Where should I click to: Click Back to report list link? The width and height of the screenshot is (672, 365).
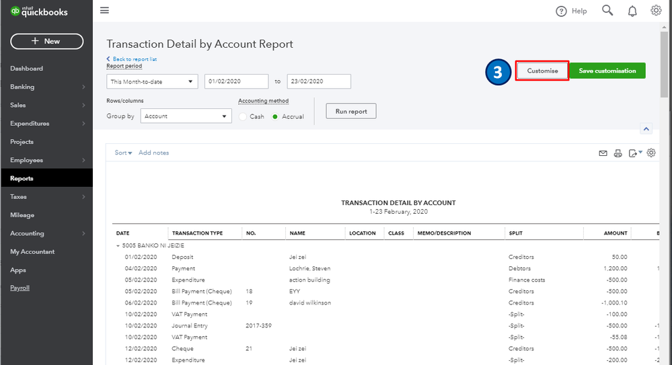(x=134, y=59)
